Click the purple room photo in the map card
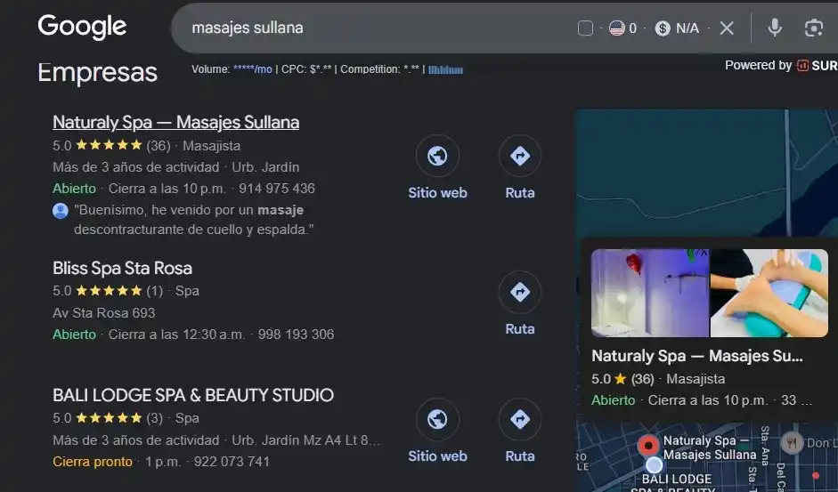Image resolution: width=838 pixels, height=492 pixels. coord(650,293)
